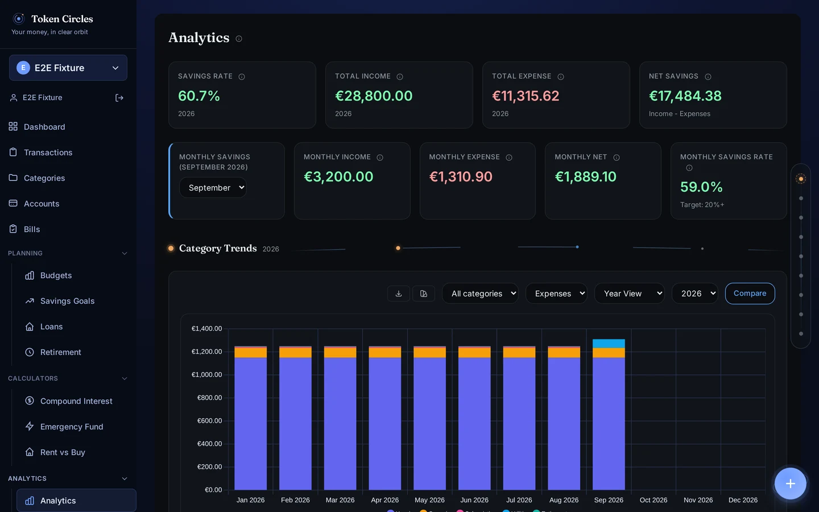Click the 59.0% monthly savings rate value
Screen dimensions: 819x512
701,187
